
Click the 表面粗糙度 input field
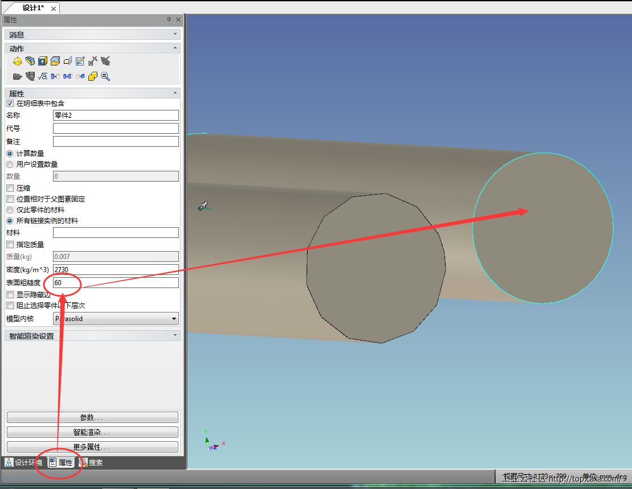pos(116,283)
